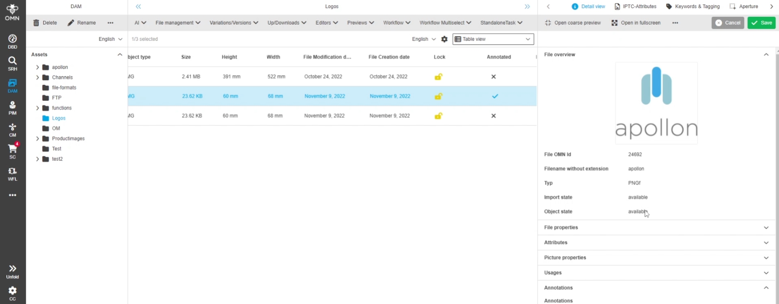The height and width of the screenshot is (304, 779).
Task: Show more modules in left sidebar
Action: (12, 195)
